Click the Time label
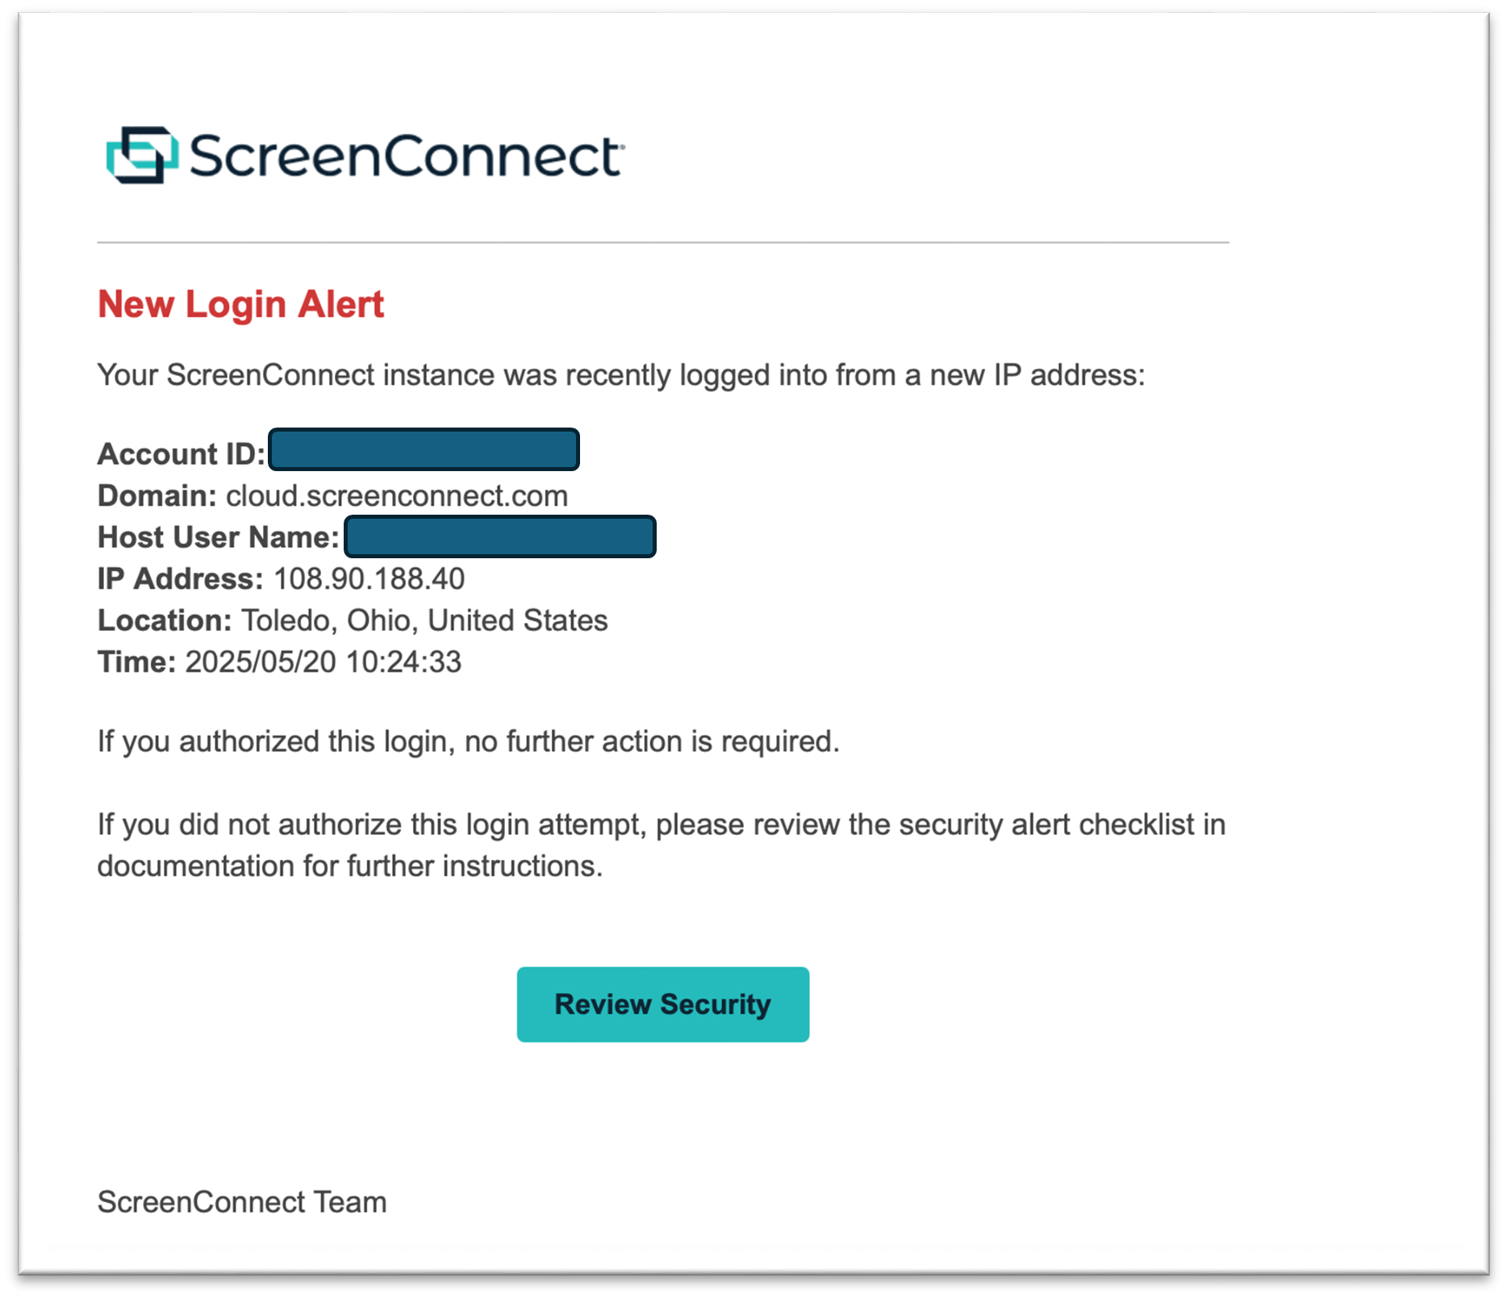The width and height of the screenshot is (1507, 1298). pos(136,662)
